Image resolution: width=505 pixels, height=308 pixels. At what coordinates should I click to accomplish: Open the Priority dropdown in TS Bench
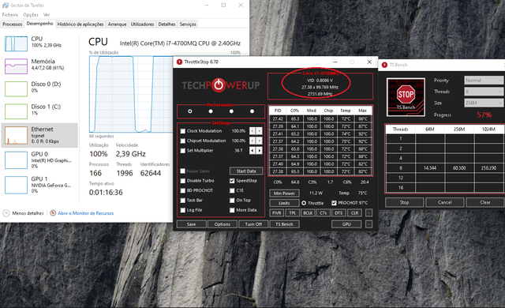point(484,81)
